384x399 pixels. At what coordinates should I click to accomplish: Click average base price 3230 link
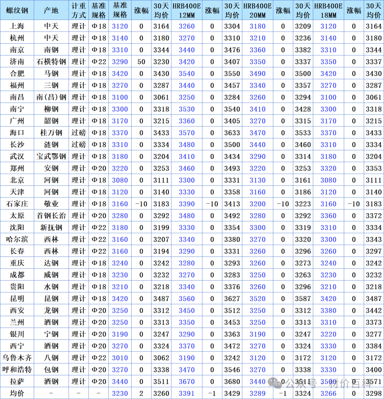(x=120, y=393)
